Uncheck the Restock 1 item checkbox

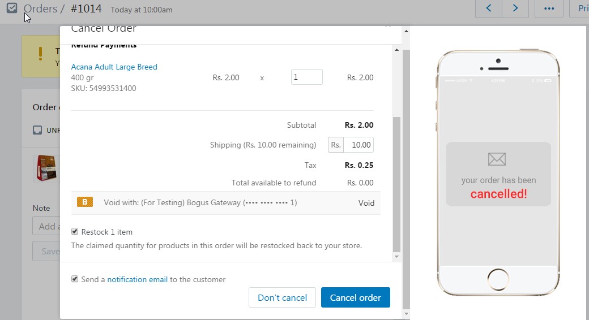coord(75,231)
